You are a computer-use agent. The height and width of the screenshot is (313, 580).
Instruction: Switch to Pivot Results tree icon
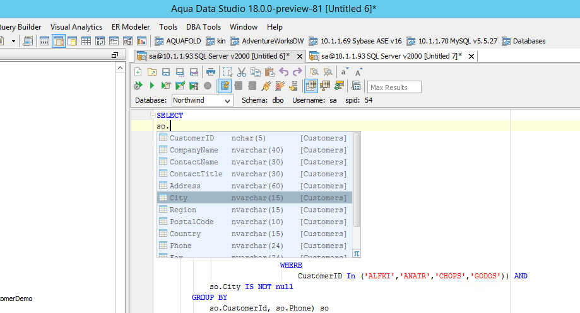pyautogui.click(x=325, y=86)
